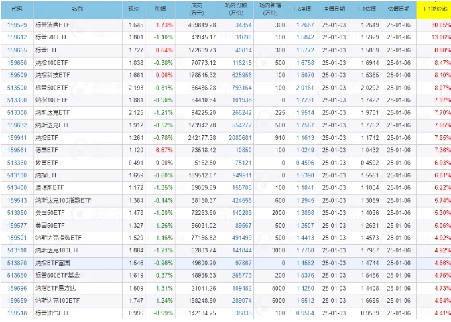
Task: Open fund code 513850 link
Action: coord(17,213)
